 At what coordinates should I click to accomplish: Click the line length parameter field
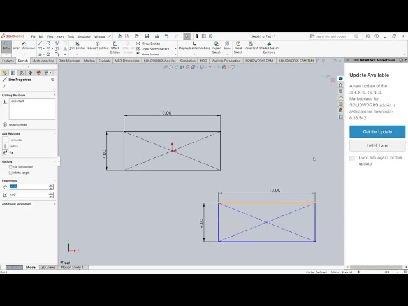tap(29, 187)
